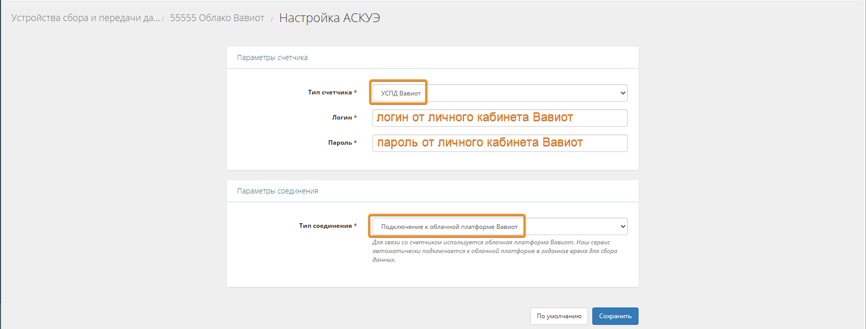Click the arrow of the 'Тип соединения' select

tap(623, 226)
